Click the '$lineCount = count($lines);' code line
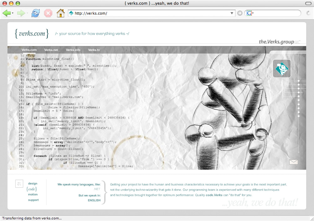The height and width of the screenshot is (221, 314). click(58, 149)
